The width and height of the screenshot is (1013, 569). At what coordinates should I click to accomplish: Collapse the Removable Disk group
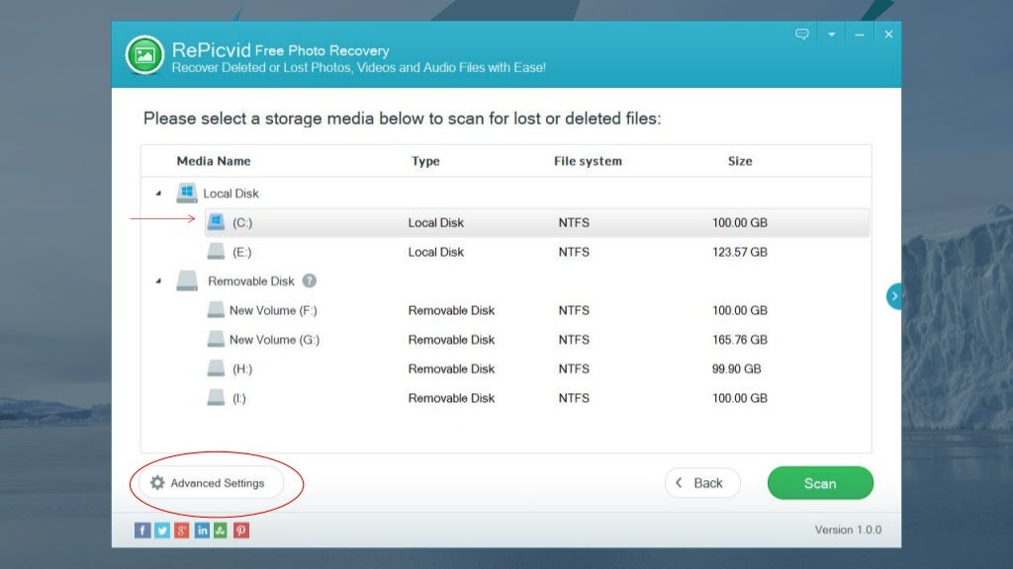[x=158, y=281]
